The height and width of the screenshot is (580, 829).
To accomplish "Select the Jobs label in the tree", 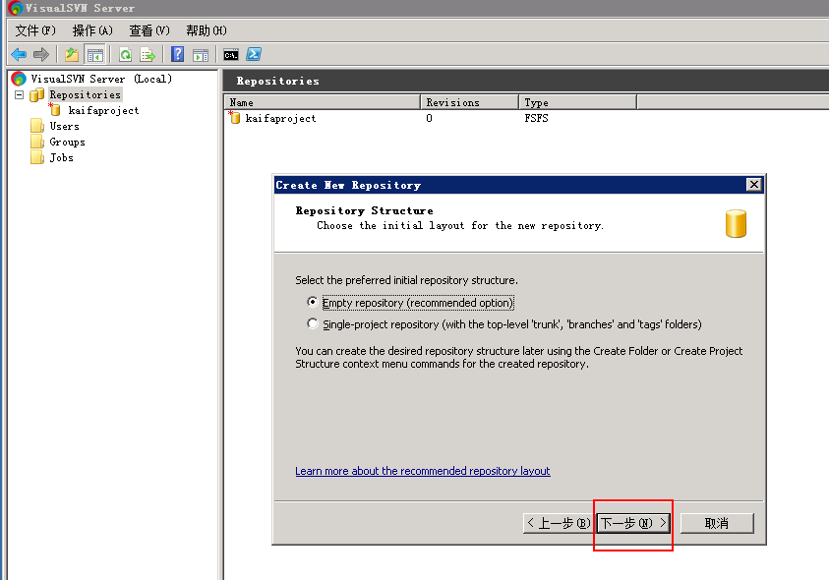I will click(x=61, y=157).
